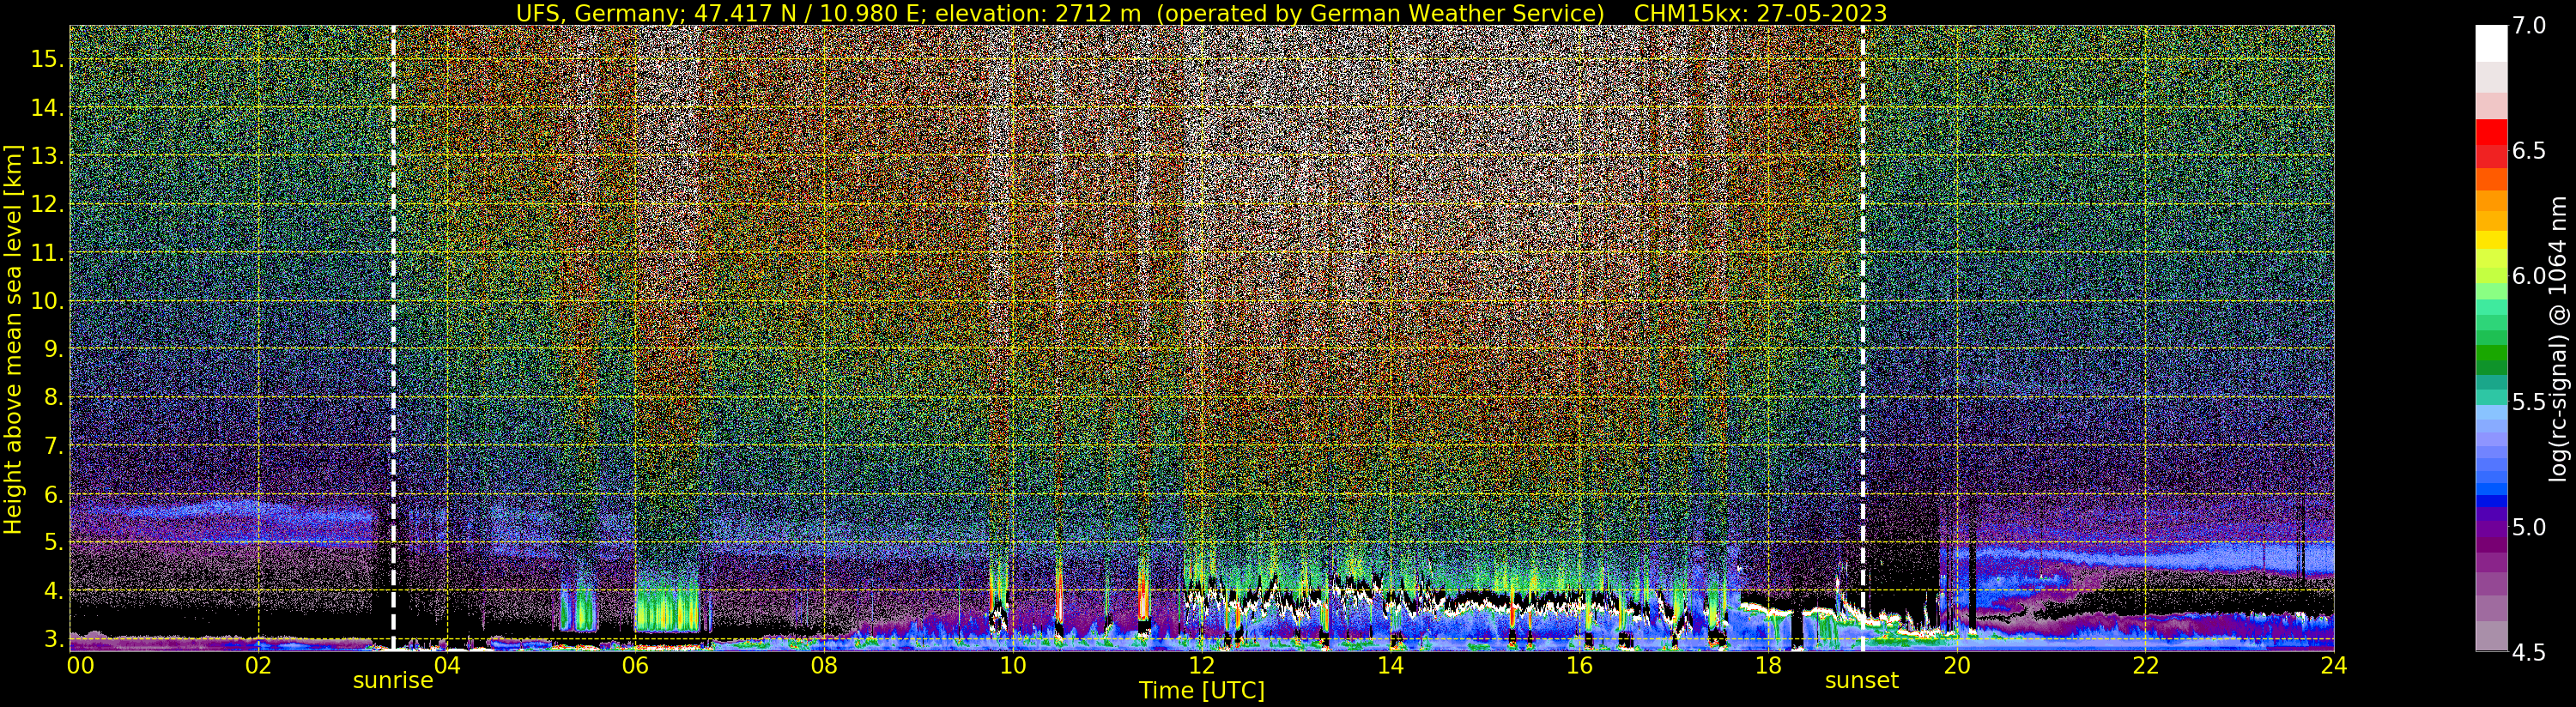Viewport: 2576px width, 707px height.
Task: Click the white dashed sunset marker line
Action: [x=1862, y=338]
